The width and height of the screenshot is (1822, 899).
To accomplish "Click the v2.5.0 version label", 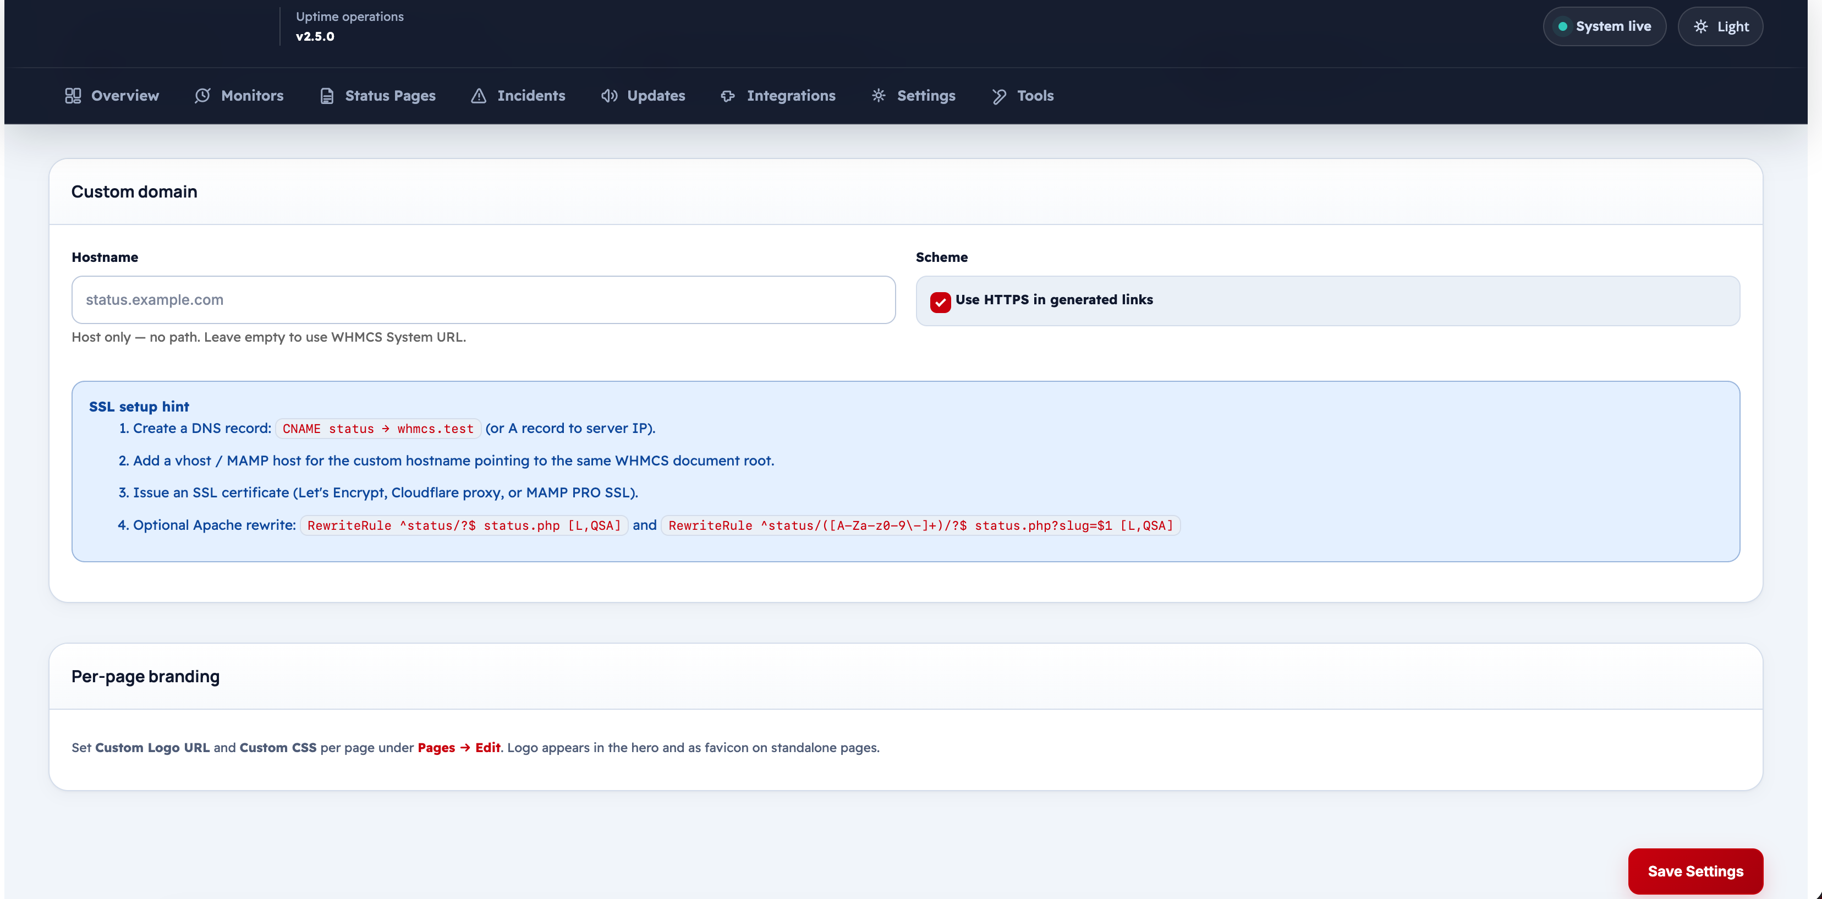I will pyautogui.click(x=315, y=37).
